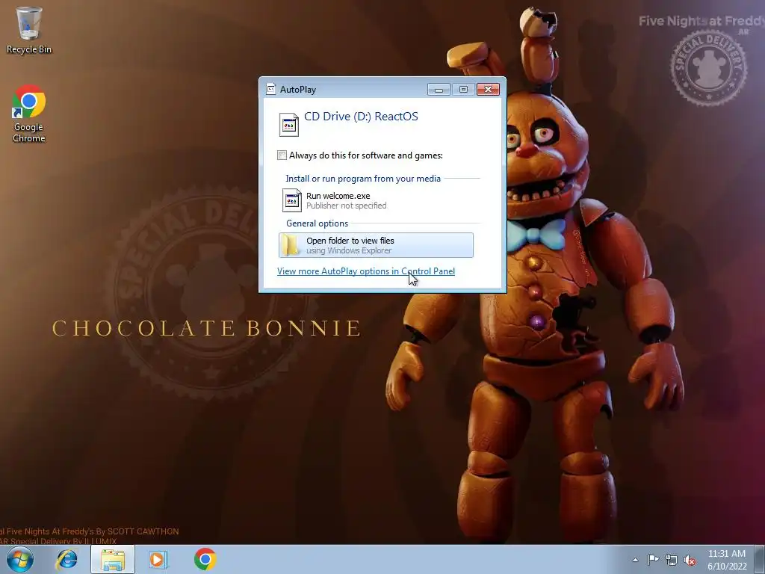The height and width of the screenshot is (574, 765).
Task: Click the CD Drive (D:) ReactOS heading
Action: [361, 116]
